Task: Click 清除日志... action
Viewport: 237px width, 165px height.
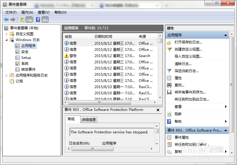Action: point(183,64)
